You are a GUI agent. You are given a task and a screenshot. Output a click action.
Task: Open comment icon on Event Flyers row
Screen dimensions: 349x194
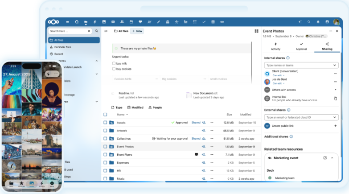tap(196, 154)
